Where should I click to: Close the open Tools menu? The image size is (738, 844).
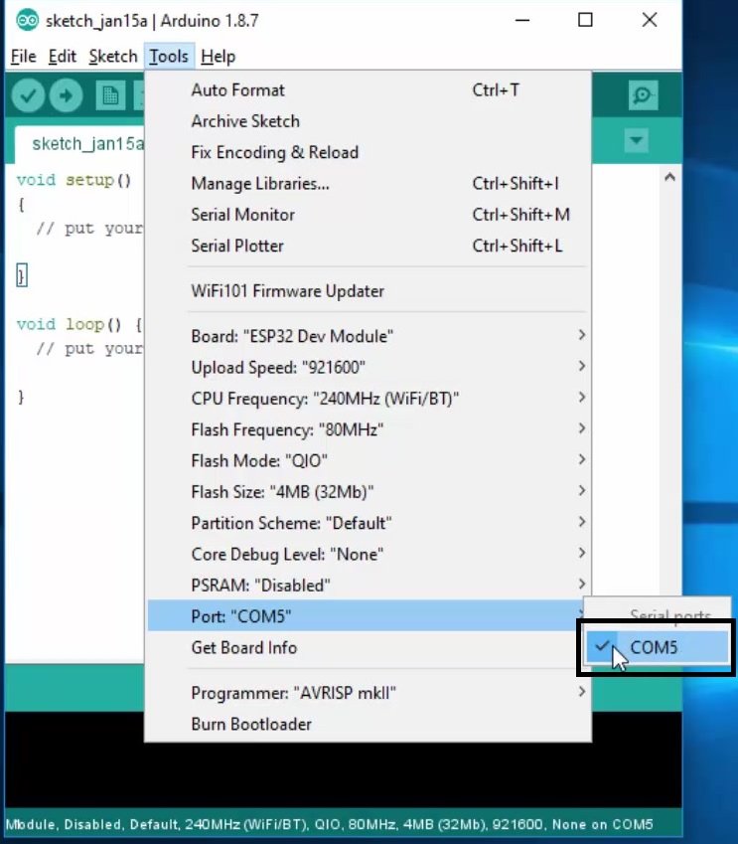[169, 57]
